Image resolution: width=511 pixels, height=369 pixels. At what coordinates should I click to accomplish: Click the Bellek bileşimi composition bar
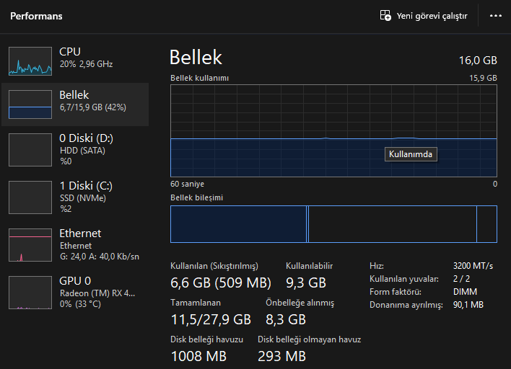333,223
